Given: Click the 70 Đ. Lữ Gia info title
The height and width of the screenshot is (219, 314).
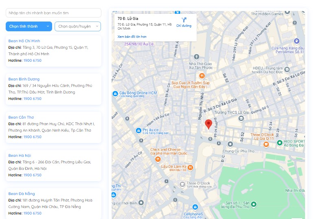Looking at the screenshot, I should coord(128,19).
